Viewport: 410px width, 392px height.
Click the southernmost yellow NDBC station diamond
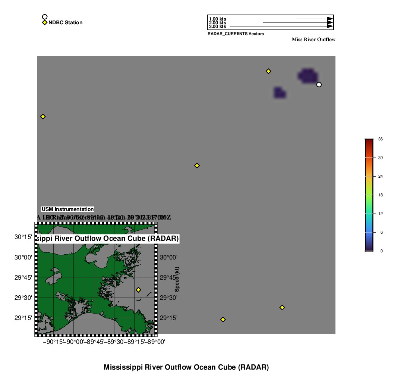[223, 320]
